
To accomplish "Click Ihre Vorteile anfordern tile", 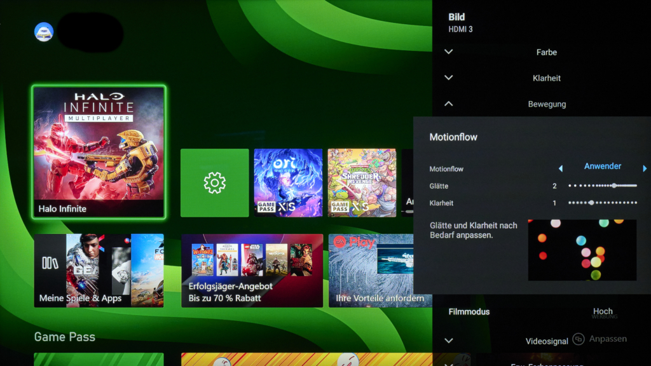I will click(x=380, y=271).
